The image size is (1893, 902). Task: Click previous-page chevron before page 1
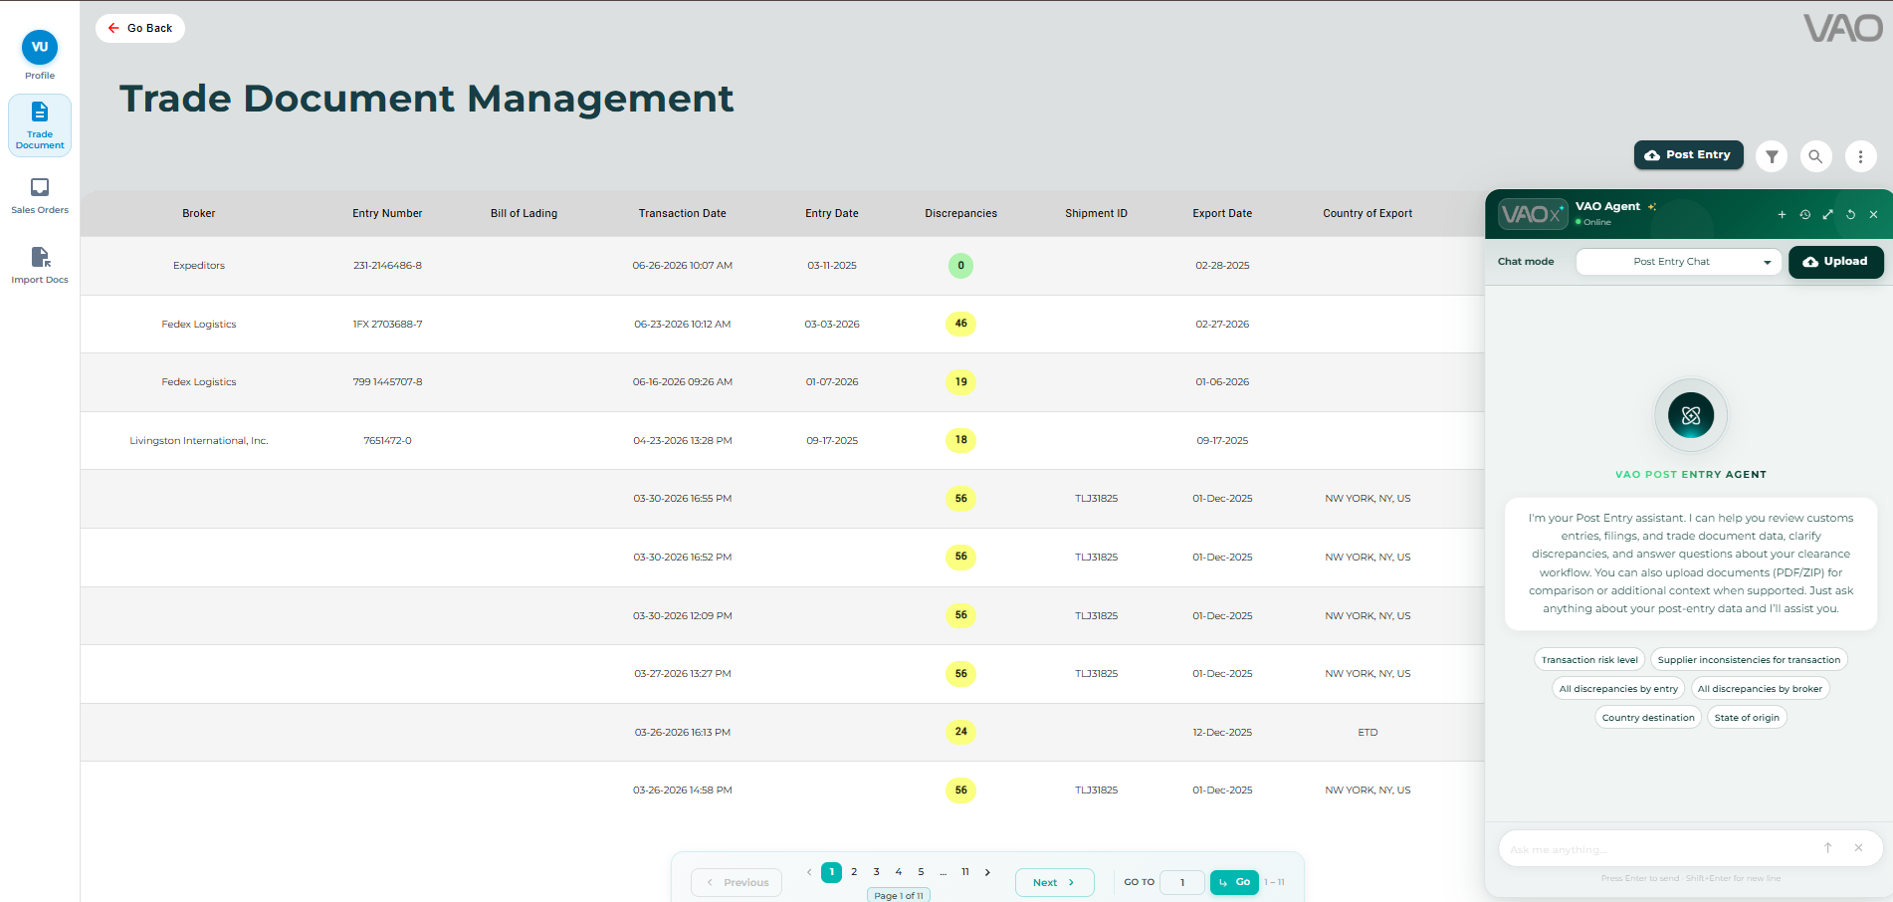(809, 872)
